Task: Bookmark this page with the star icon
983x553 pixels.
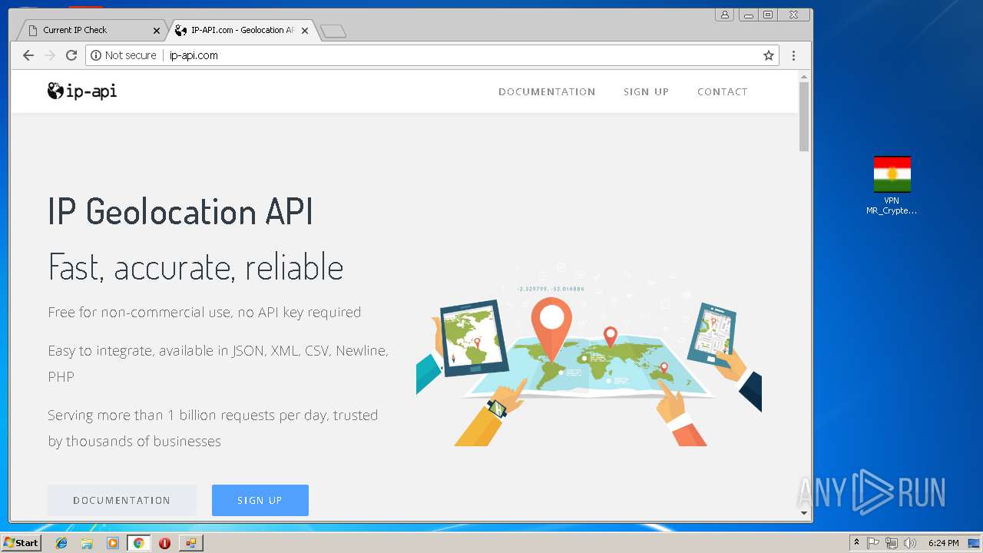Action: click(x=768, y=55)
